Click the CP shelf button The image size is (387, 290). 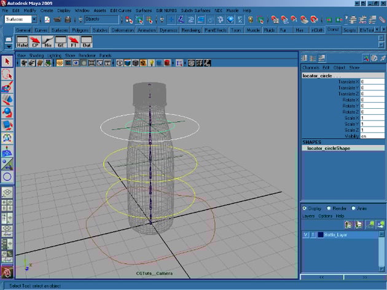(35, 42)
